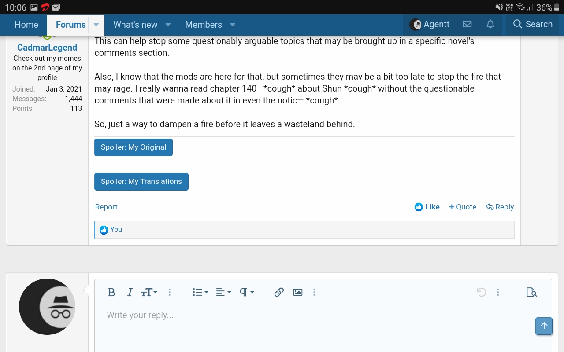Switch to the Forums tab

click(x=70, y=25)
